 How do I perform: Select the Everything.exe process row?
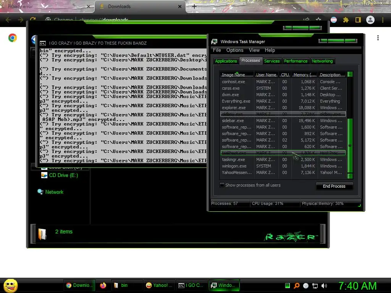coord(283,101)
